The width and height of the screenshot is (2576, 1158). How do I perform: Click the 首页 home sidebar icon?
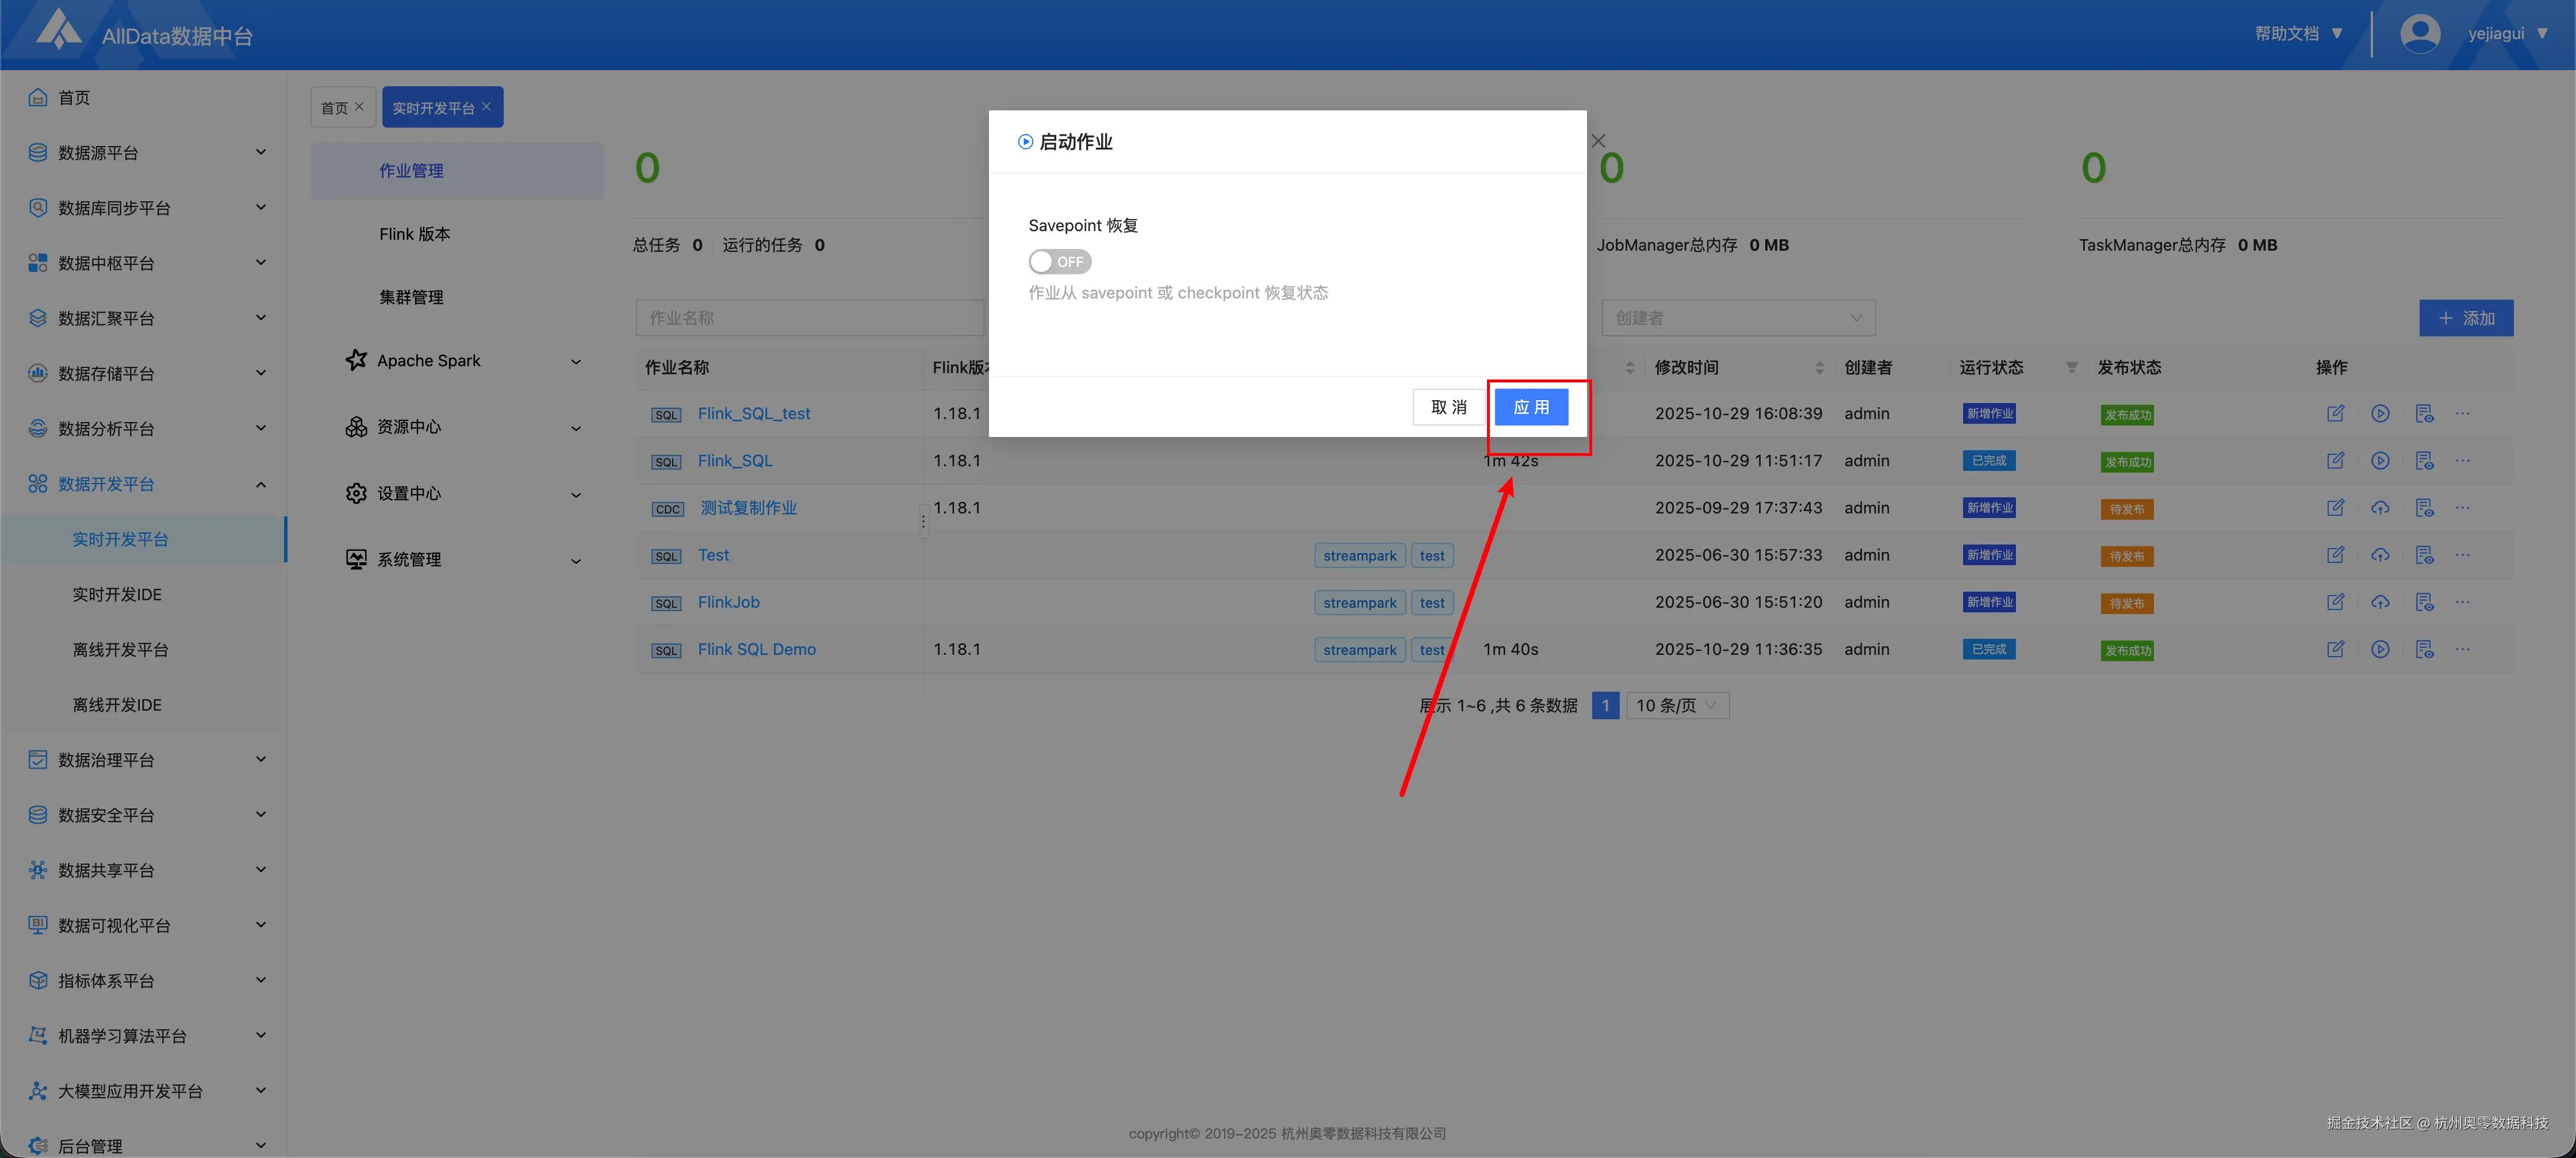[x=38, y=97]
